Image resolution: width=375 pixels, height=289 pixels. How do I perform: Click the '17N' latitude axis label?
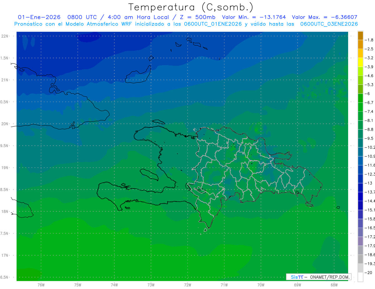coord(5,255)
